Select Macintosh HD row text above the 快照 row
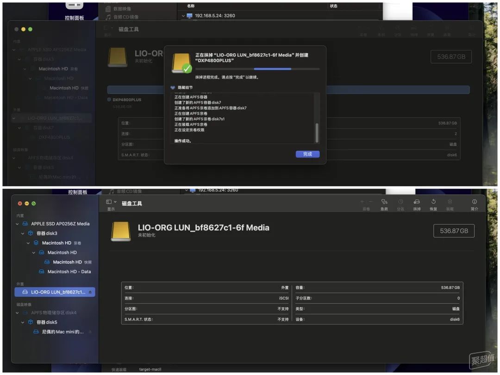 click(62, 252)
